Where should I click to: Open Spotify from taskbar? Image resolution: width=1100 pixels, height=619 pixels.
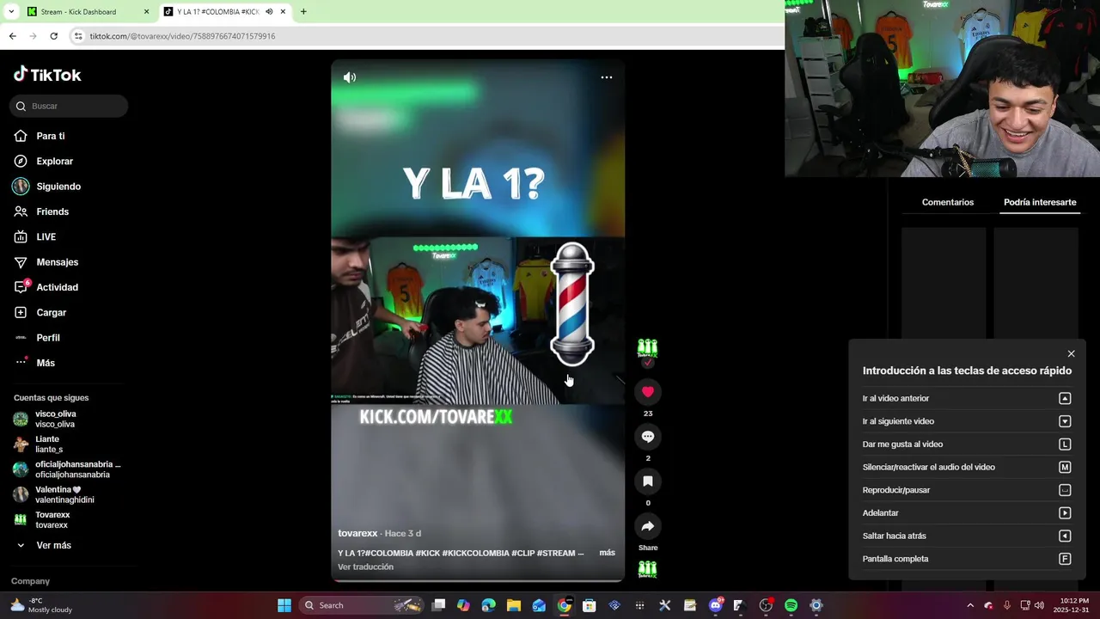pos(791,605)
